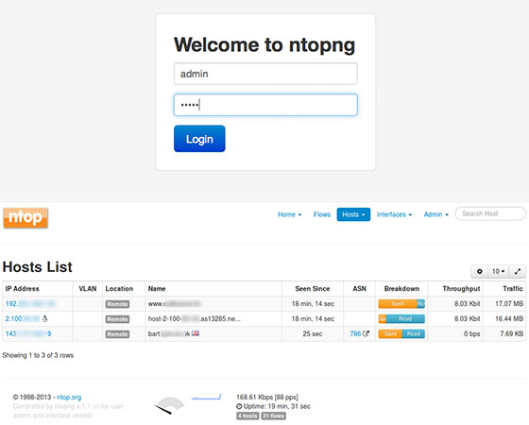Open the external ASN 786 link icon
This screenshot has width=529, height=425.
[367, 333]
